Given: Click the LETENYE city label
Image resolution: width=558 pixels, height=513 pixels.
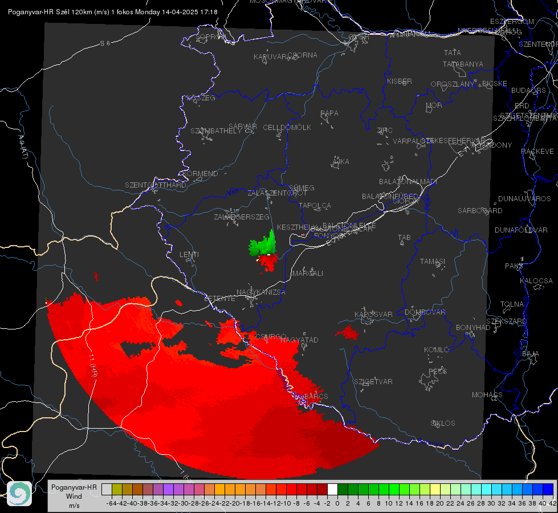Looking at the screenshot, I should pyautogui.click(x=219, y=299).
